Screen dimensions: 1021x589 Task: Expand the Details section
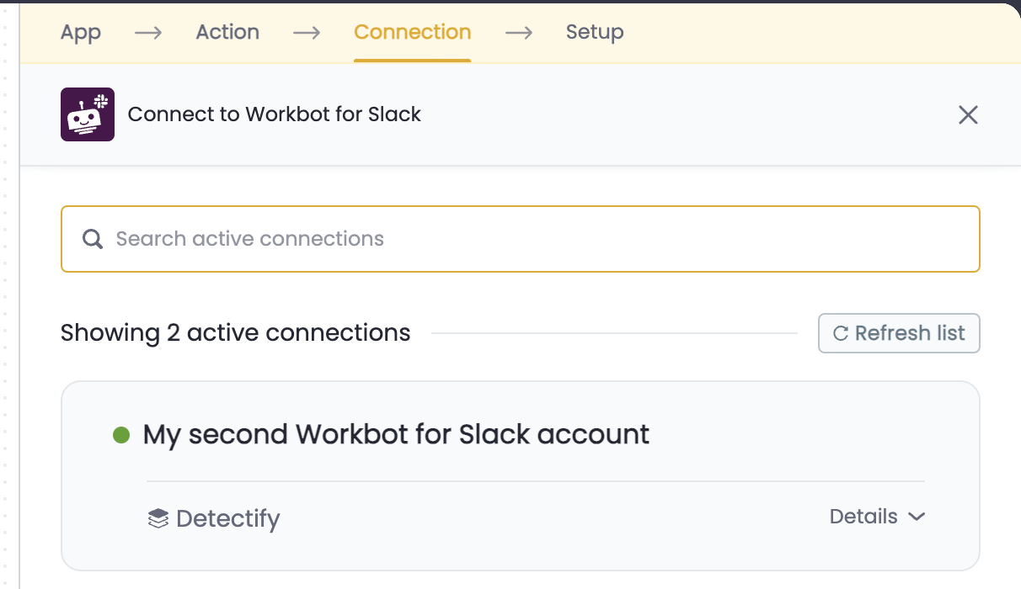863,517
